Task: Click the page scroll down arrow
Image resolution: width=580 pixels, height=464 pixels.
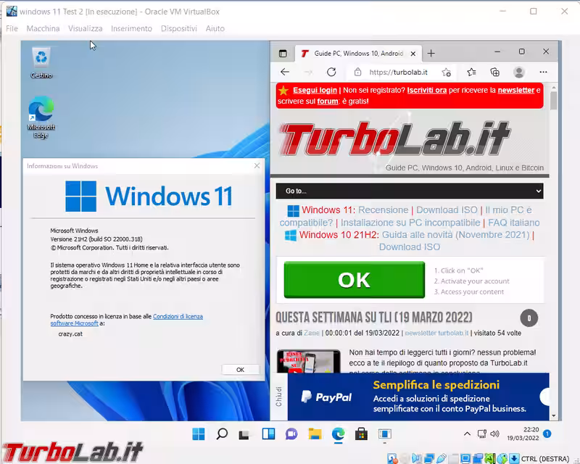Action: [x=553, y=416]
